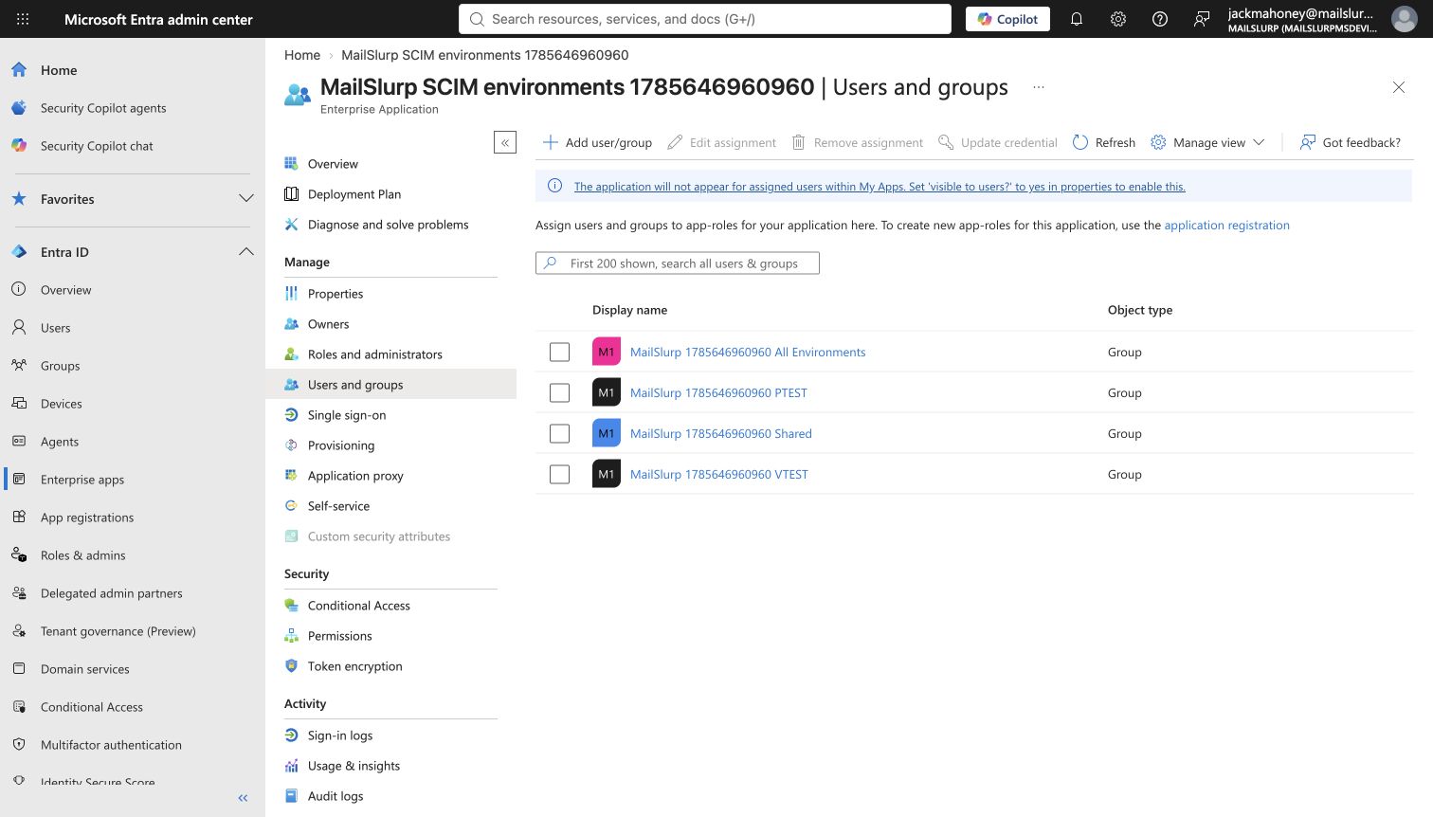The width and height of the screenshot is (1433, 817).
Task: Select Users and groups menu item
Action: tap(390, 385)
